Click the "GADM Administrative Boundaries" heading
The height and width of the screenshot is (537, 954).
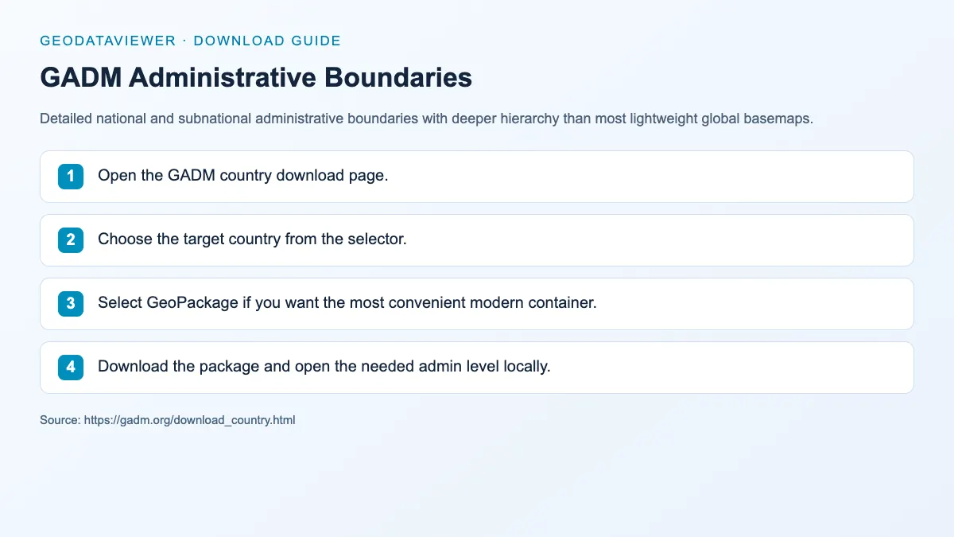point(256,78)
